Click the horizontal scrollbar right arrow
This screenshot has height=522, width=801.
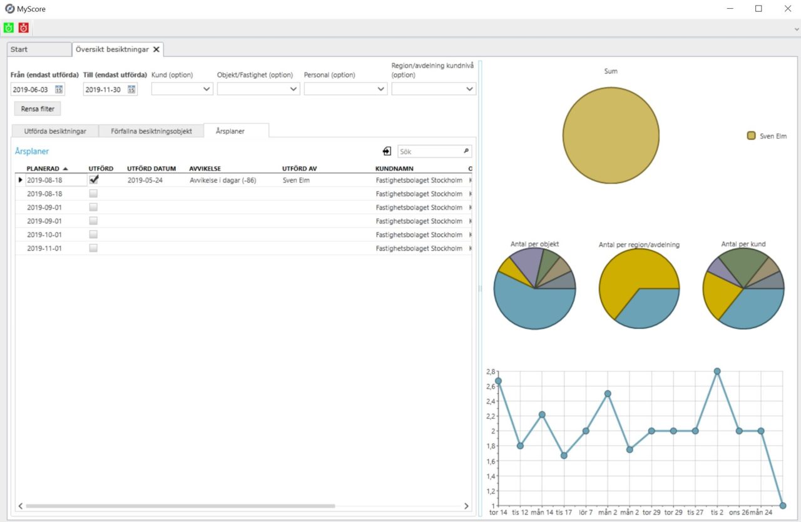click(x=466, y=506)
